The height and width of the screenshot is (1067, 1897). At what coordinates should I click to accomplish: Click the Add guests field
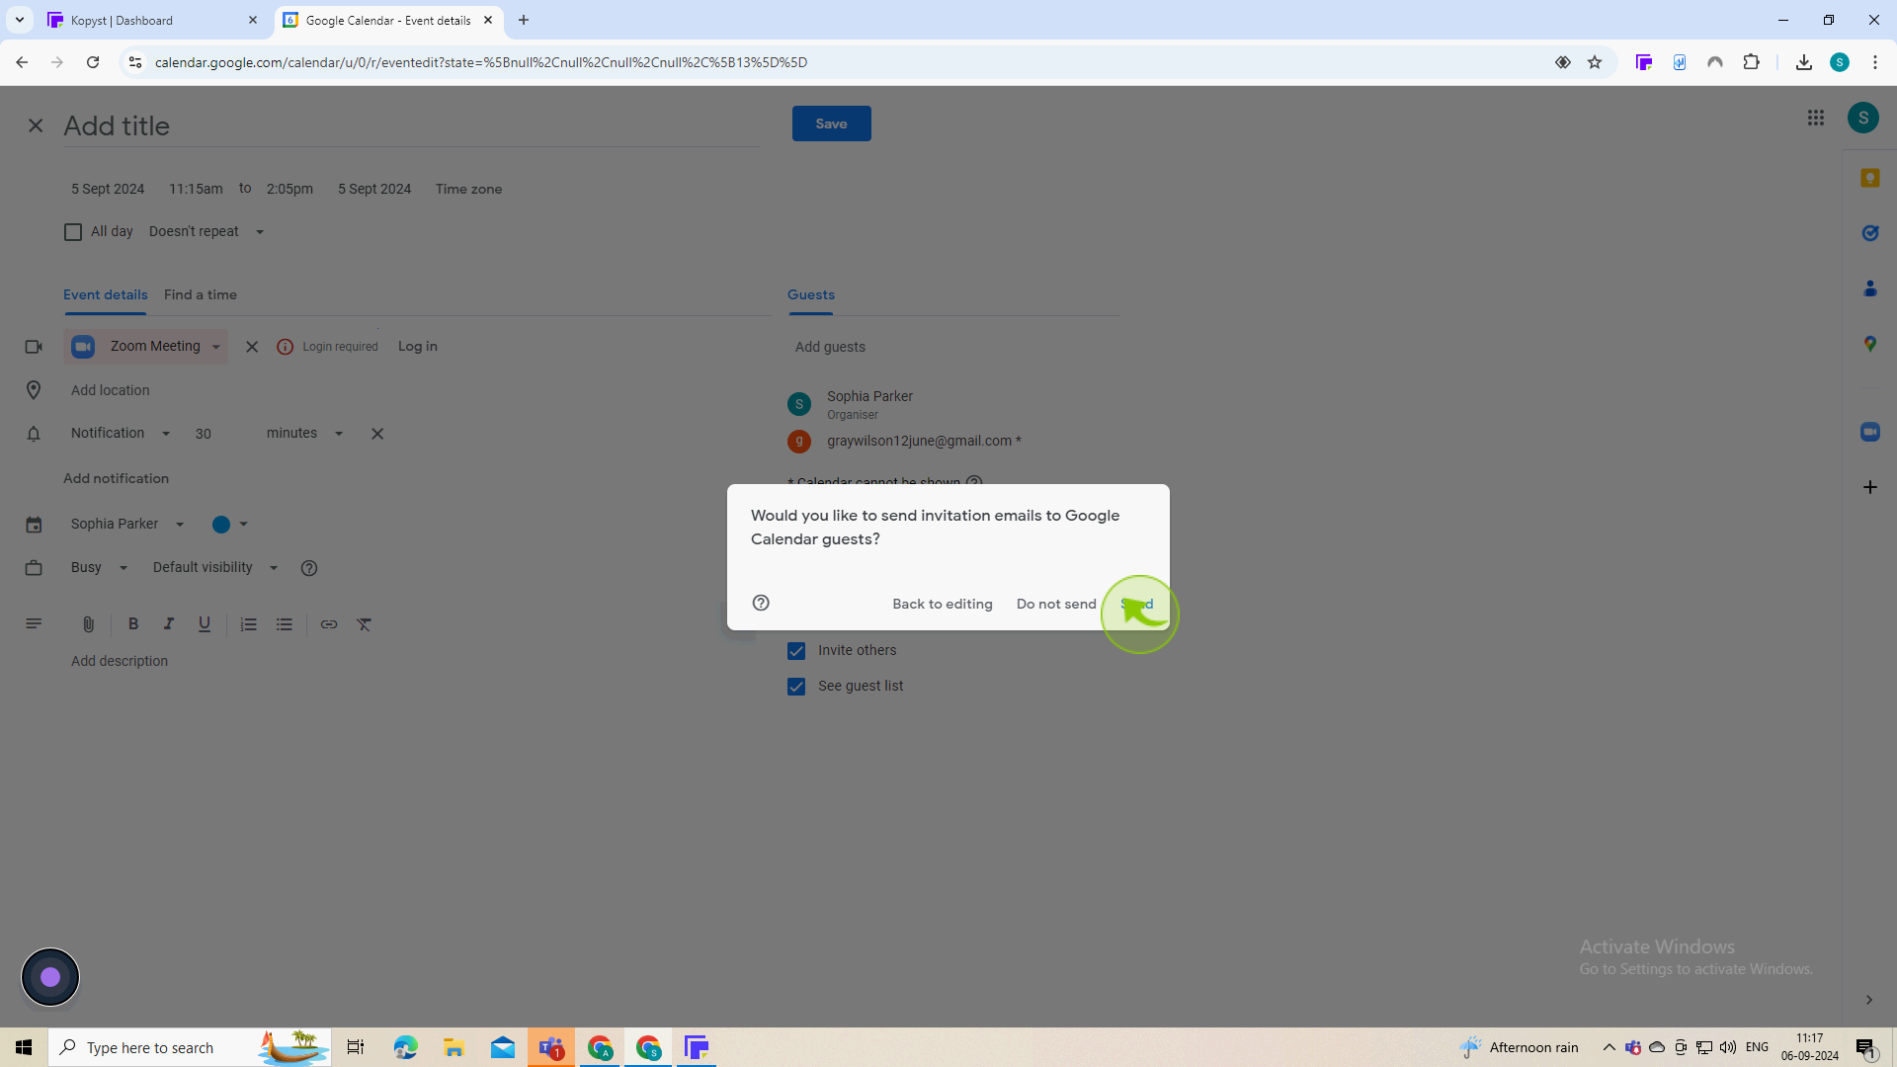click(952, 347)
